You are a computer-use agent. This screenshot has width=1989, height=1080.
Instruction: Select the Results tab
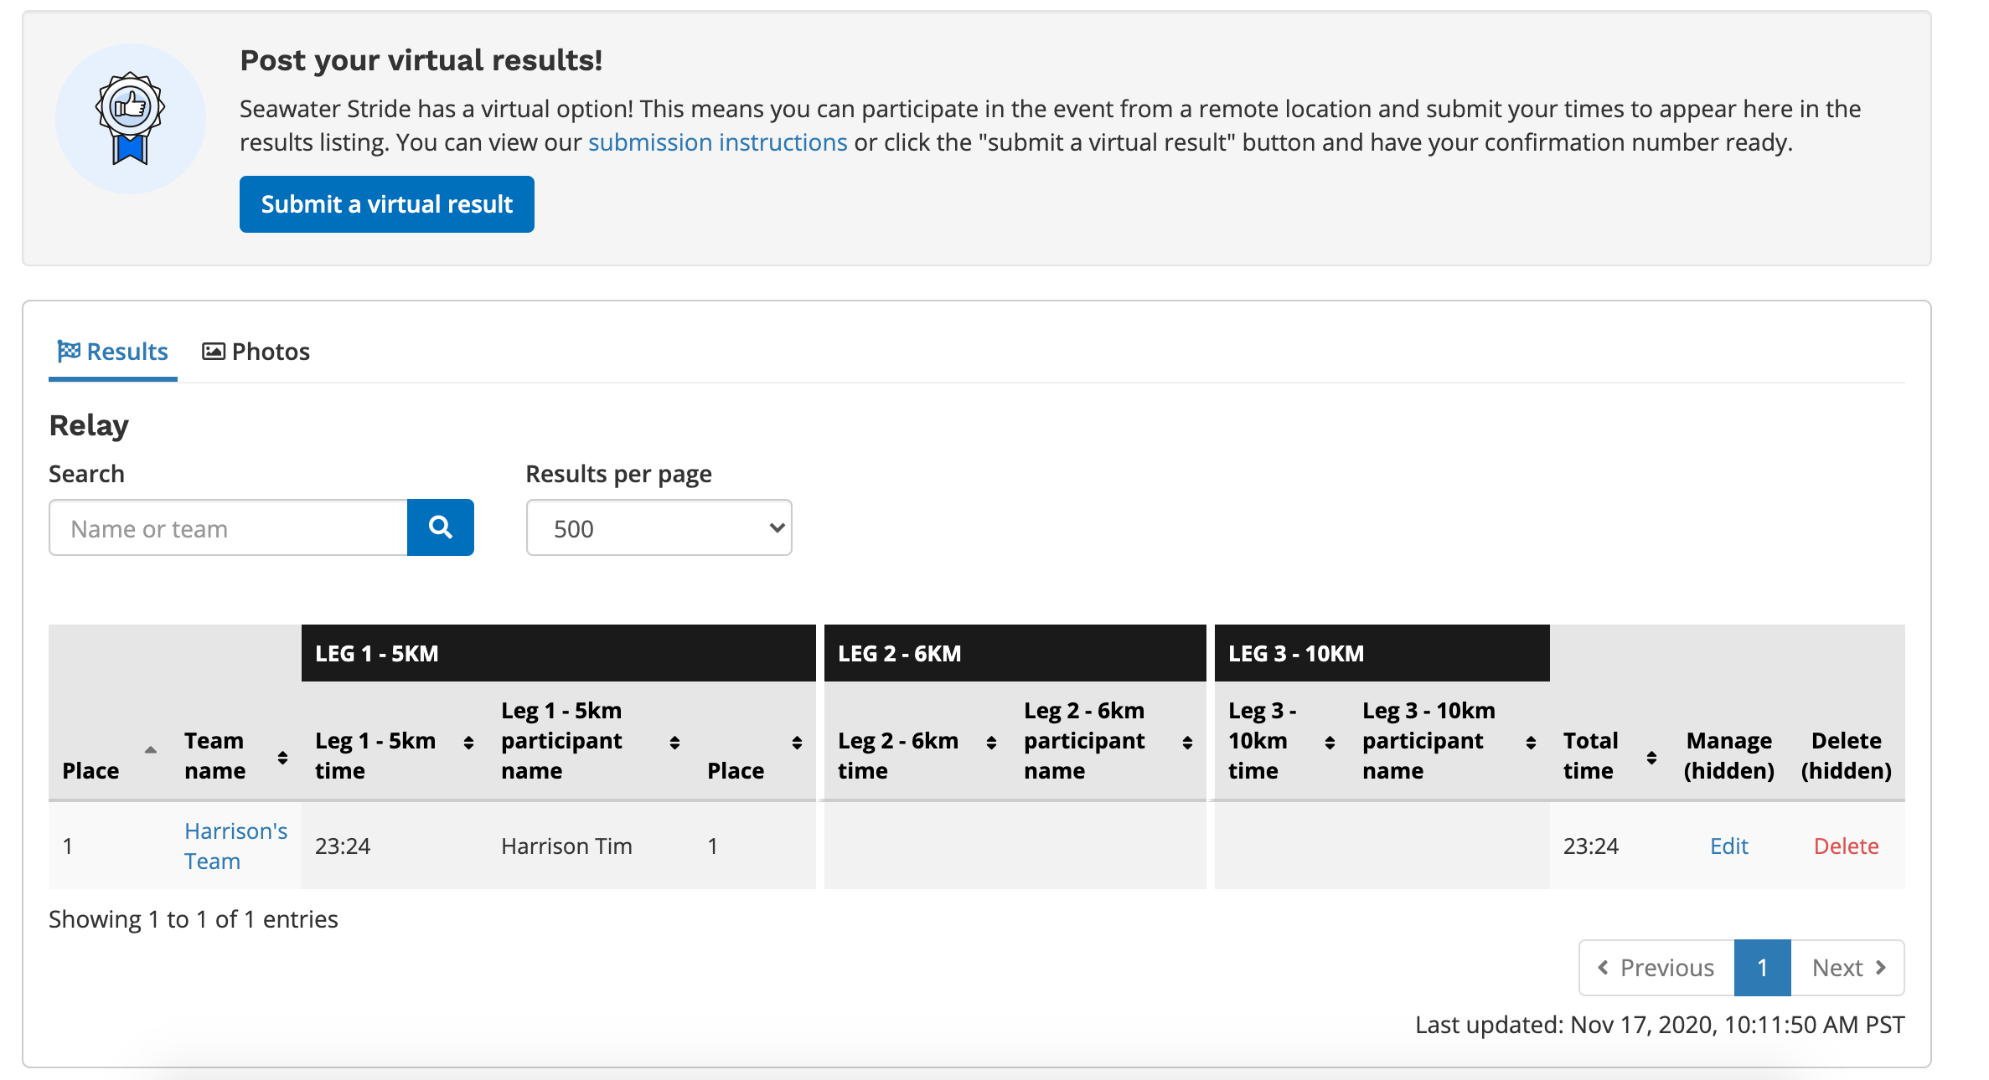(x=113, y=352)
